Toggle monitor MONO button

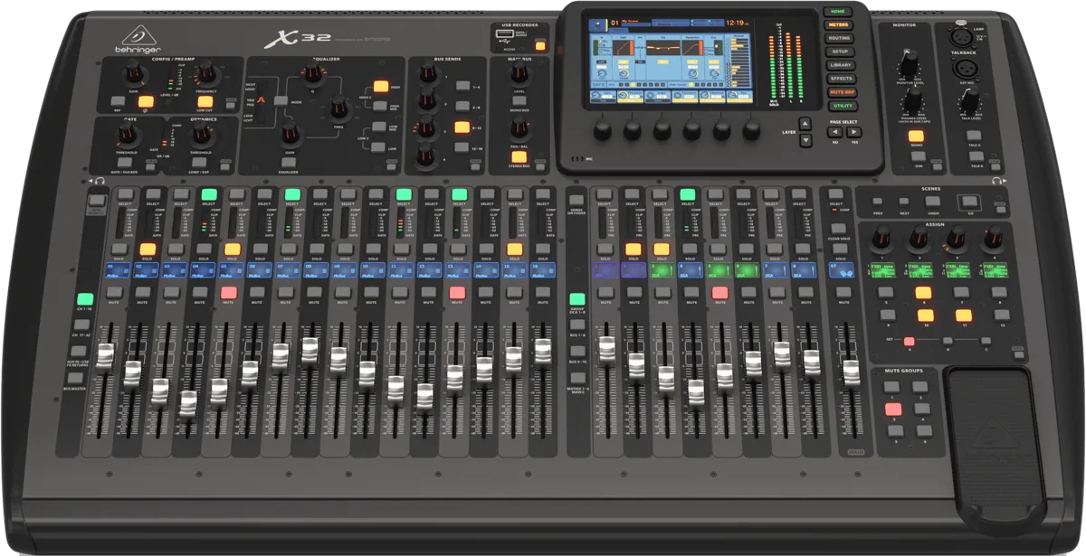pyautogui.click(x=916, y=136)
